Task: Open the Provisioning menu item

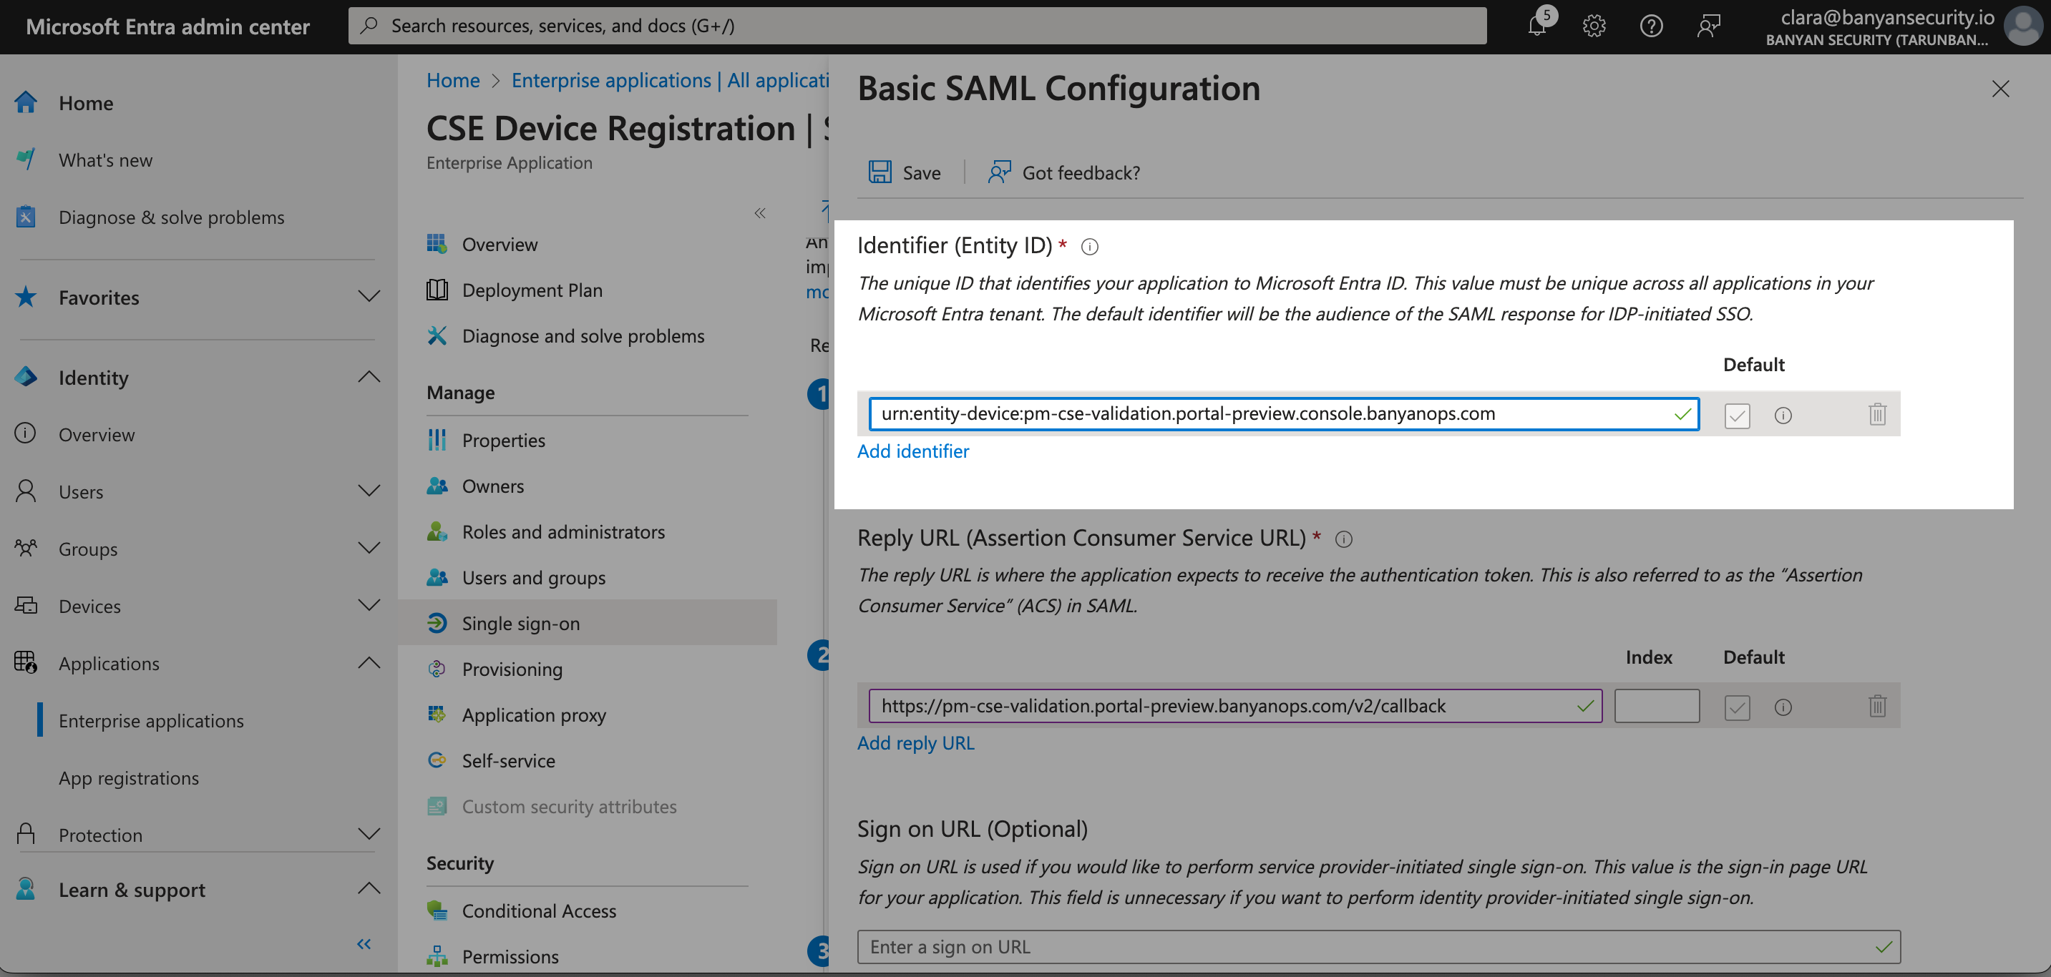Action: [x=512, y=669]
